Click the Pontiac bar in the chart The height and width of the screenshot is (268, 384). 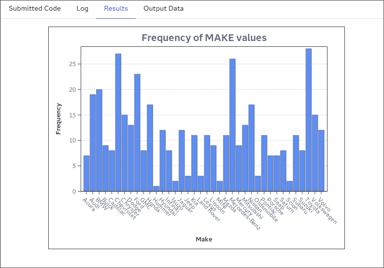264,163
